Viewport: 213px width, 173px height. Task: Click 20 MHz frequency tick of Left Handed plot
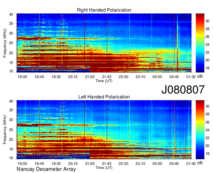[11, 139]
